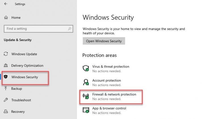
Task: Click the App & browser control icon
Action: pyautogui.click(x=86, y=110)
